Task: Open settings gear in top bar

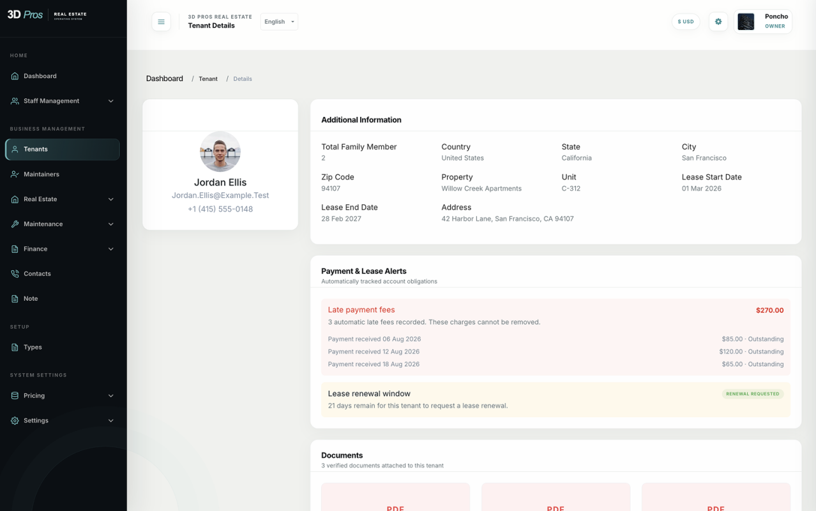Action: pyautogui.click(x=718, y=22)
